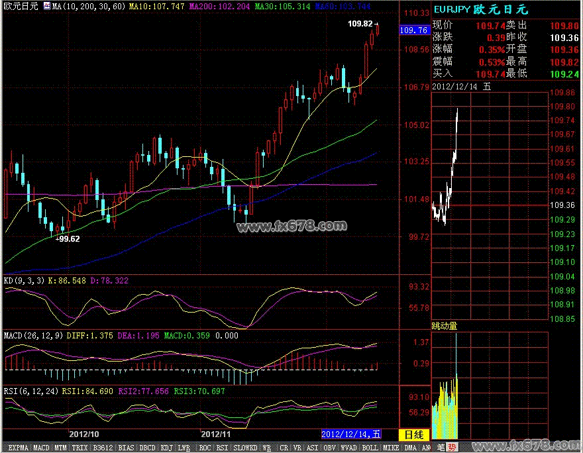Select the OBV indicator tab
Viewport: 583px width, 453px height.
(x=329, y=448)
